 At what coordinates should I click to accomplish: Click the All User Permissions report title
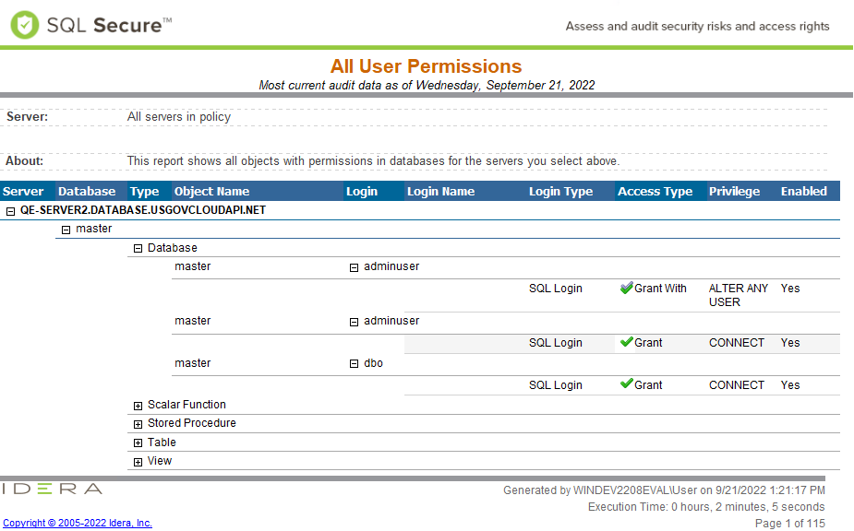pyautogui.click(x=426, y=66)
